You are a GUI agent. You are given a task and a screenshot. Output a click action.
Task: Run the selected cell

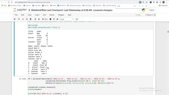(45, 19)
